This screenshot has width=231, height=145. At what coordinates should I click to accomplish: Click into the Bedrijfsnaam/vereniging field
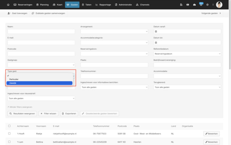click(x=187, y=65)
